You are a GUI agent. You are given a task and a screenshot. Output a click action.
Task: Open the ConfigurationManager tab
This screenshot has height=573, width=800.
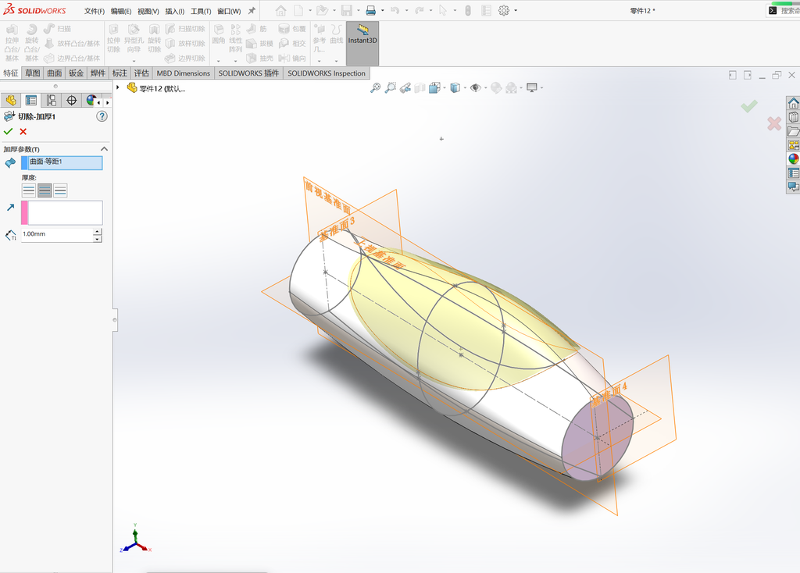pos(51,101)
